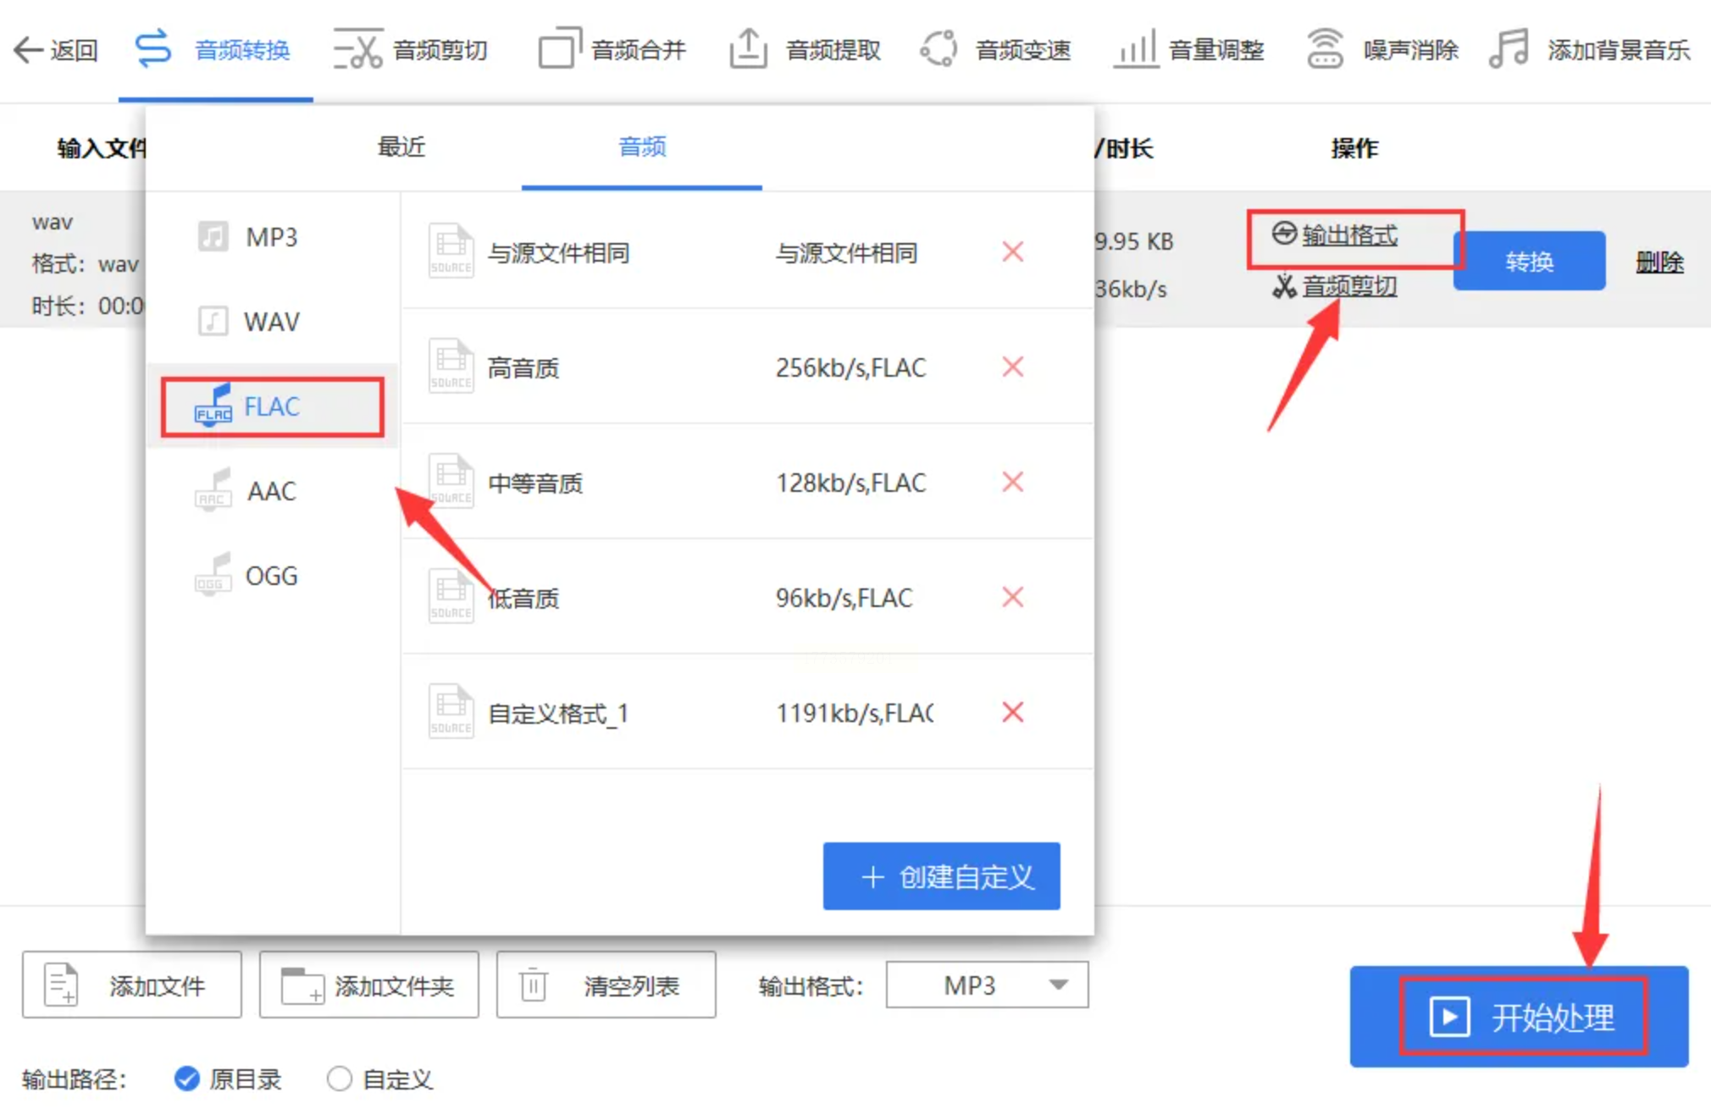Select 自定义 output path radio button
The height and width of the screenshot is (1109, 1711).
[x=340, y=1079]
